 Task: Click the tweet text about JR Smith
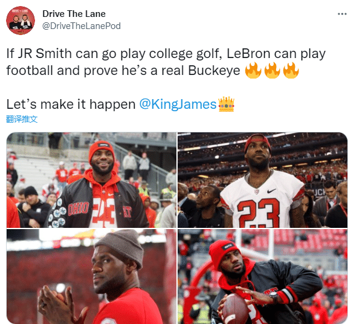[x=166, y=62]
